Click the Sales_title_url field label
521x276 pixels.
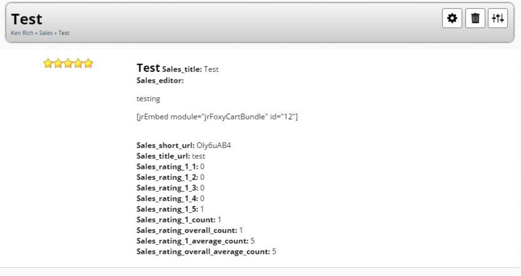tap(163, 156)
